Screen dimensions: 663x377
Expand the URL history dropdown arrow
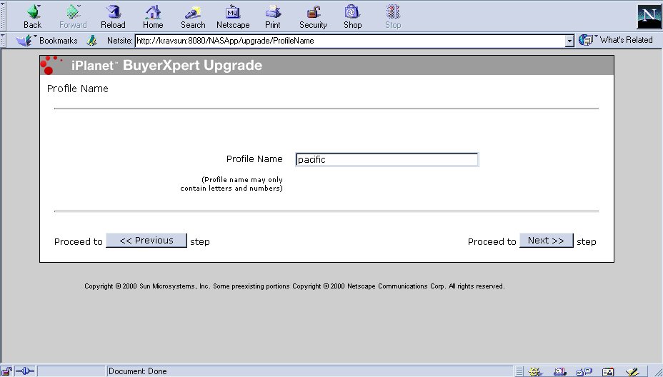[x=569, y=41]
